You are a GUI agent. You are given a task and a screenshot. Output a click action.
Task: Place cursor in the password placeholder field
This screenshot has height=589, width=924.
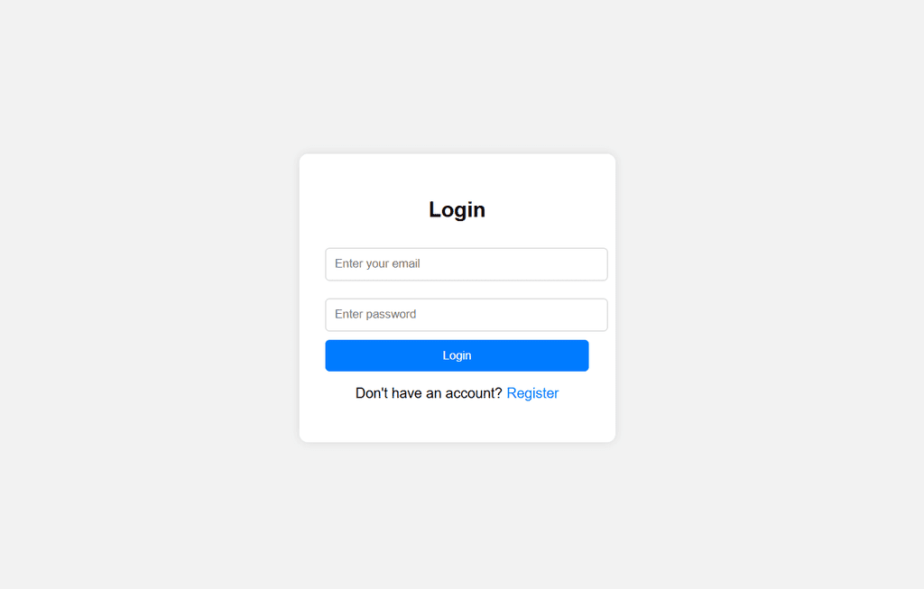point(467,315)
